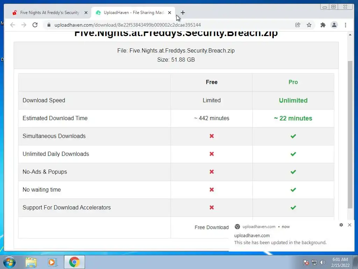Select the Free column header
The image size is (358, 269).
(212, 82)
